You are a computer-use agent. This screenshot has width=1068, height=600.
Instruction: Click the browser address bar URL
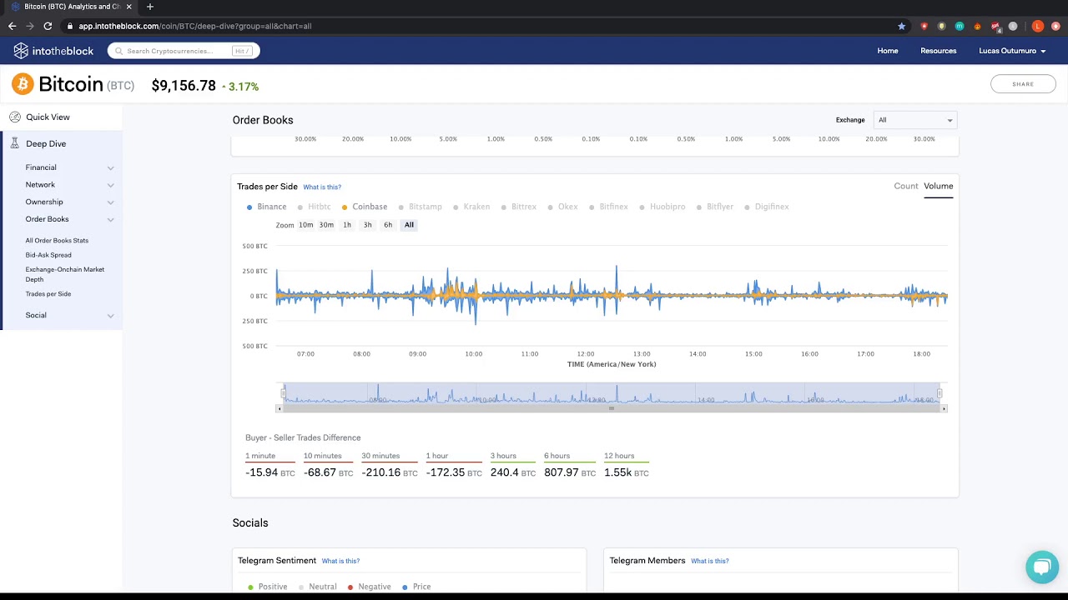pos(194,26)
